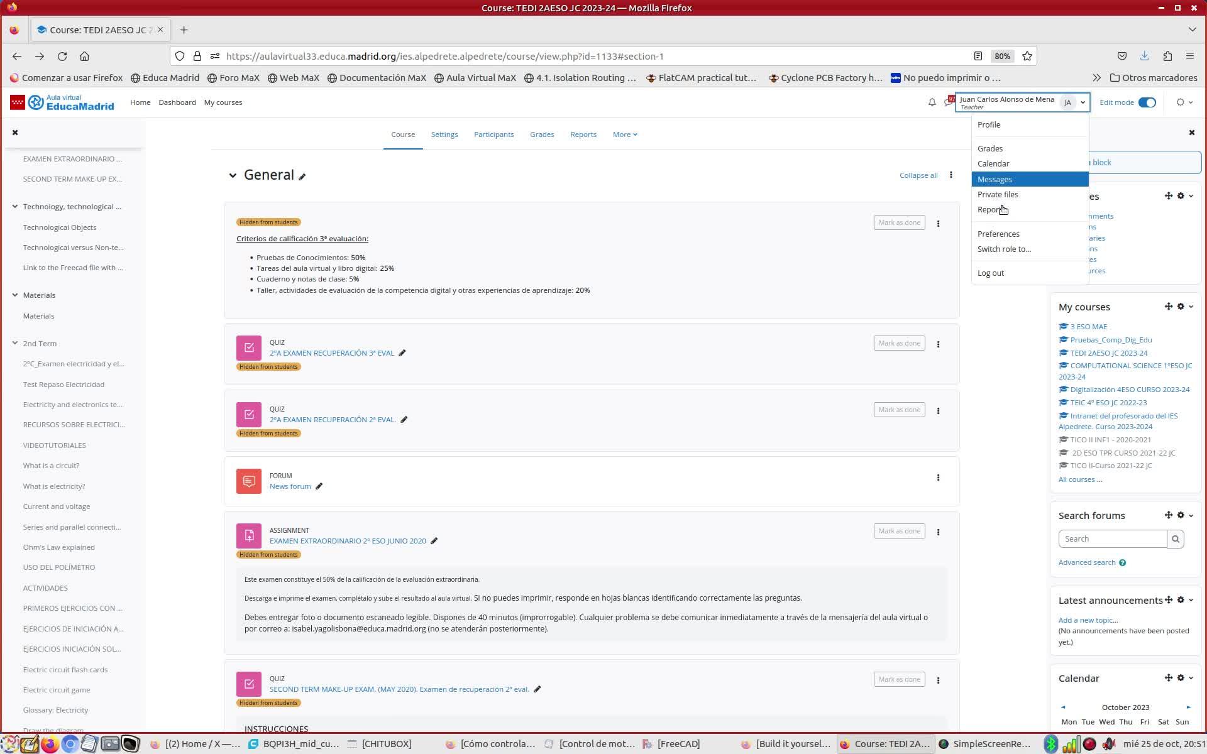The image size is (1207, 754).
Task: Click the notifications bell icon
Action: (x=932, y=102)
